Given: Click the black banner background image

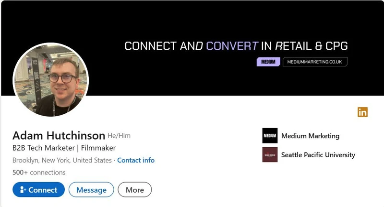Looking at the screenshot, I should pos(192,19).
